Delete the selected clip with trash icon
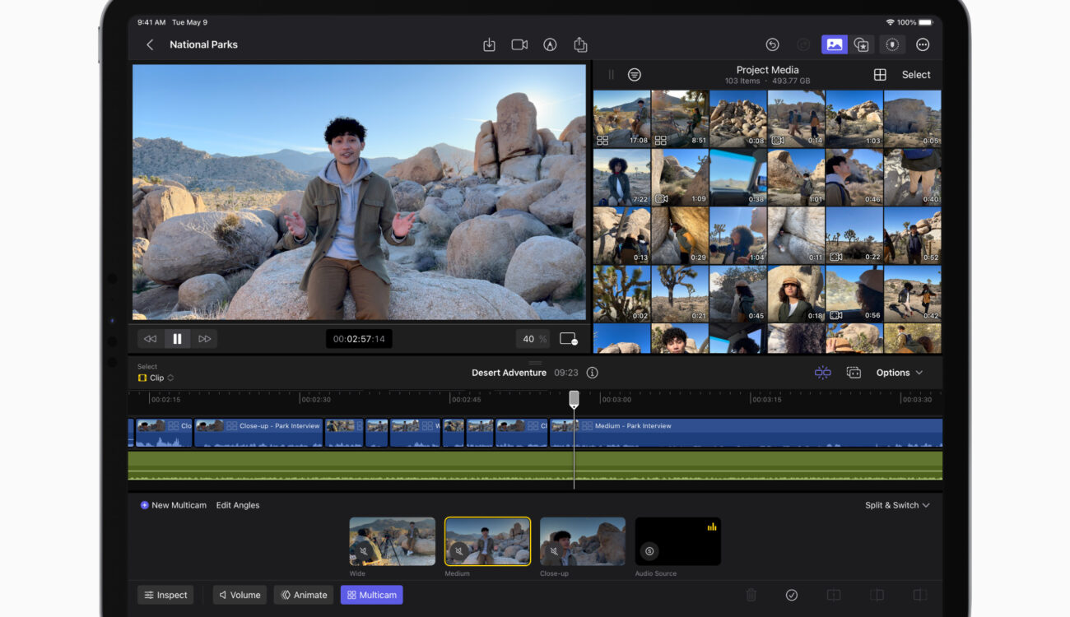Image resolution: width=1070 pixels, height=617 pixels. (751, 595)
